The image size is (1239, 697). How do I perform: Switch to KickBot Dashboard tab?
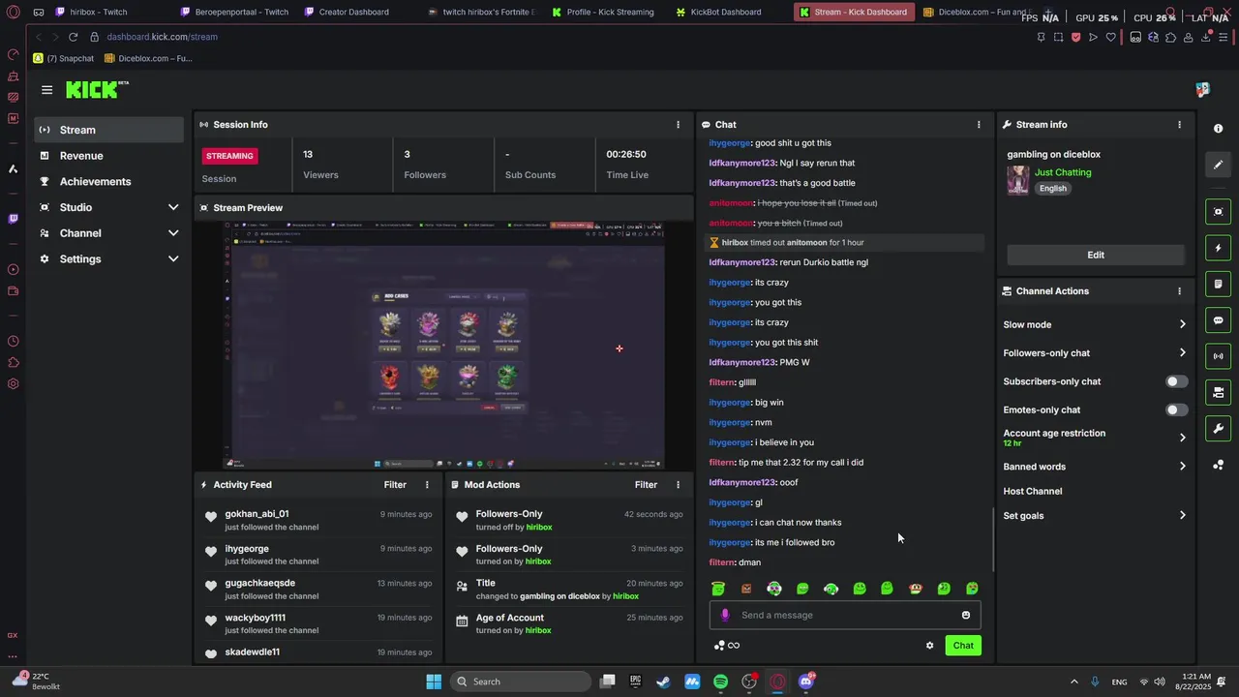click(725, 13)
